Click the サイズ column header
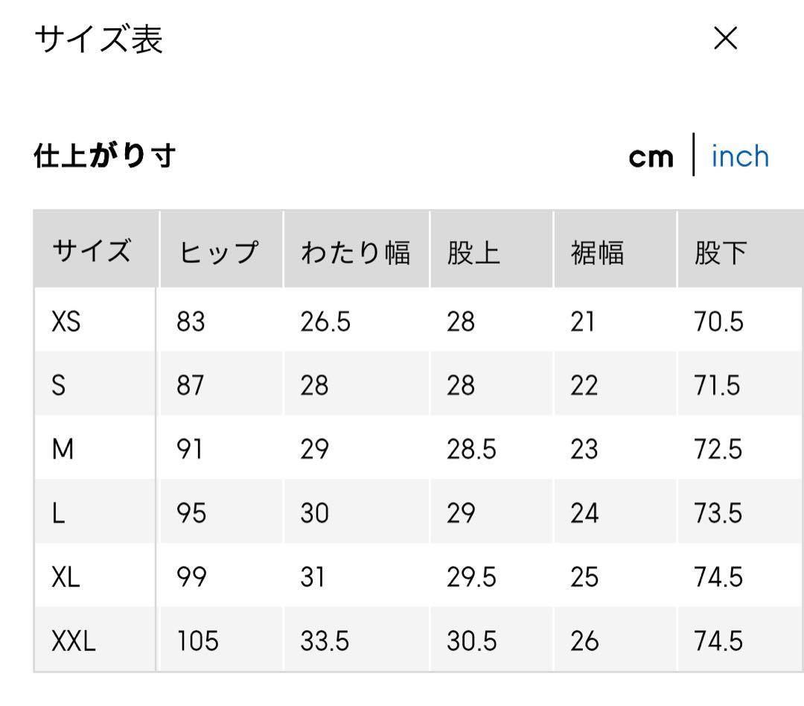The width and height of the screenshot is (804, 706). 92,252
